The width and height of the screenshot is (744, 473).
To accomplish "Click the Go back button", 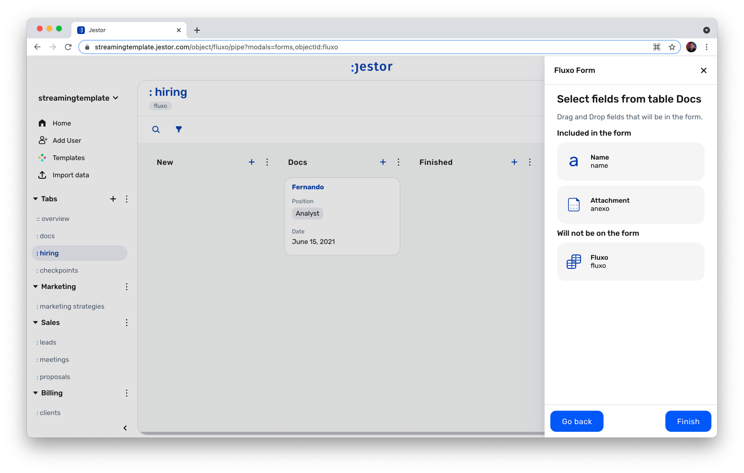I will tap(577, 421).
